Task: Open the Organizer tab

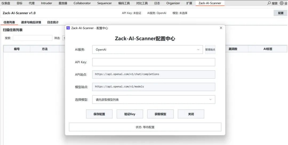Action: [x=173, y=3]
